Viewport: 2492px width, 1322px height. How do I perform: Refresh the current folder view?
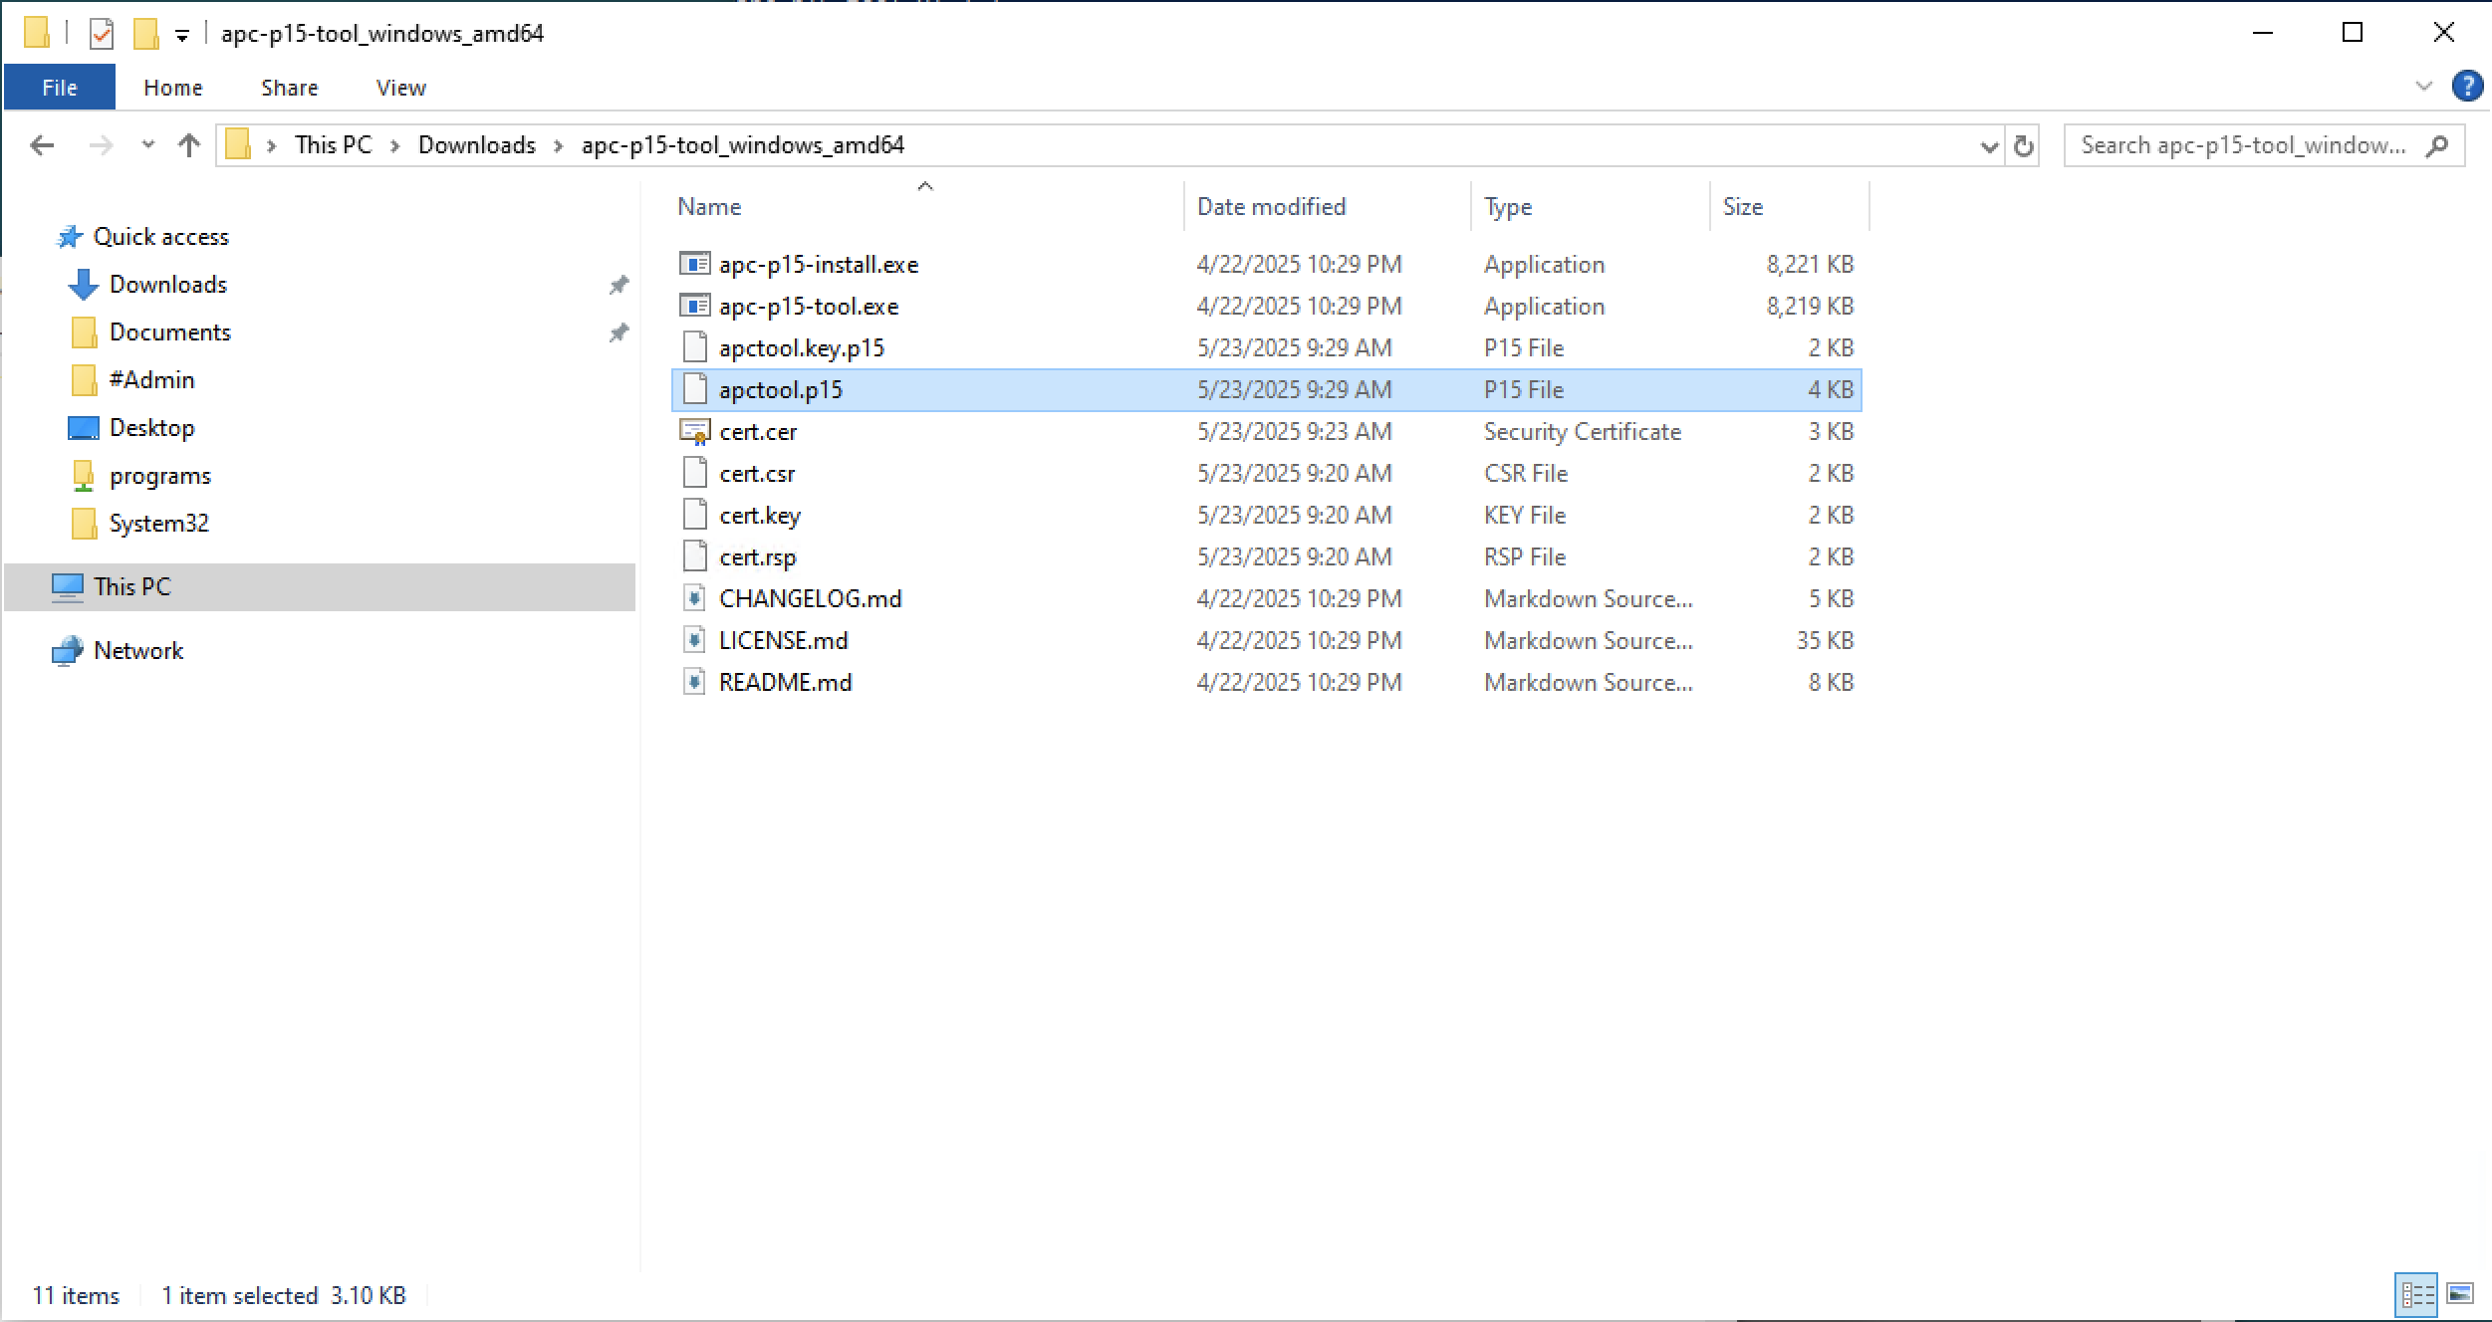tap(2023, 146)
